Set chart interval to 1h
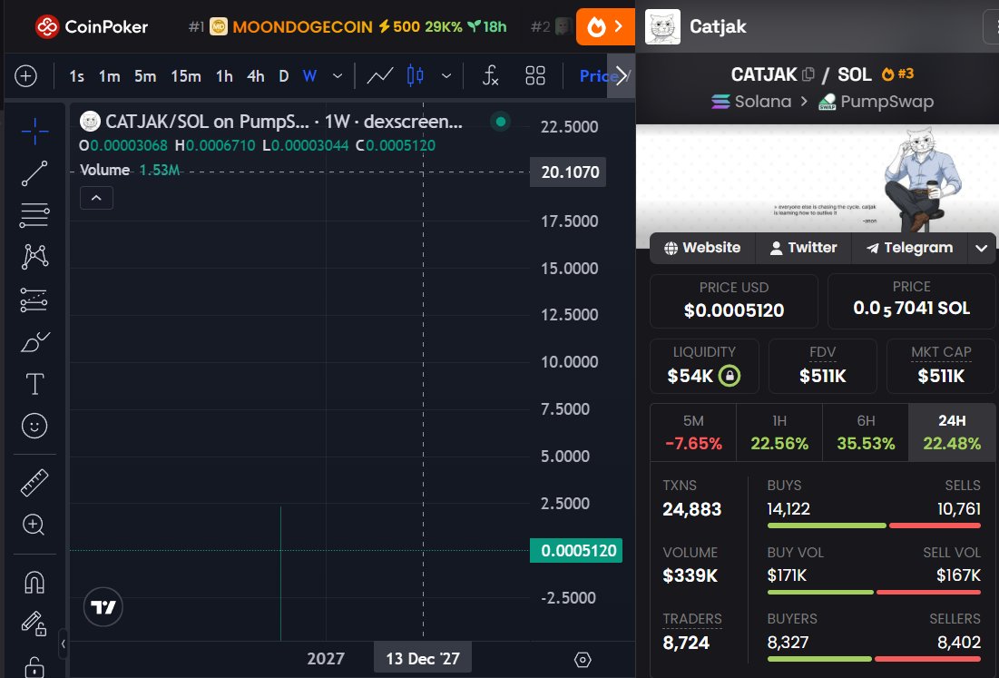The width and height of the screenshot is (999, 678). click(224, 76)
